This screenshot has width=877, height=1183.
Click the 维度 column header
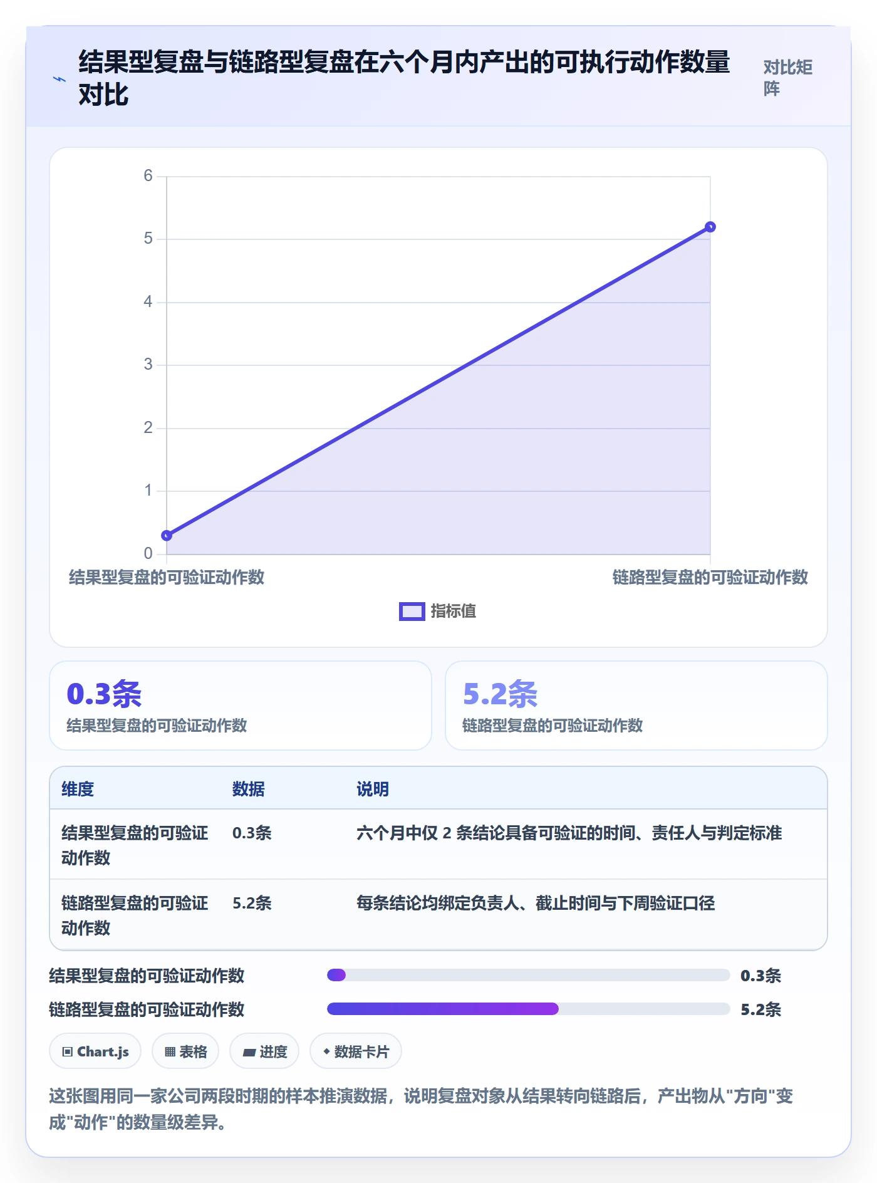coord(78,789)
